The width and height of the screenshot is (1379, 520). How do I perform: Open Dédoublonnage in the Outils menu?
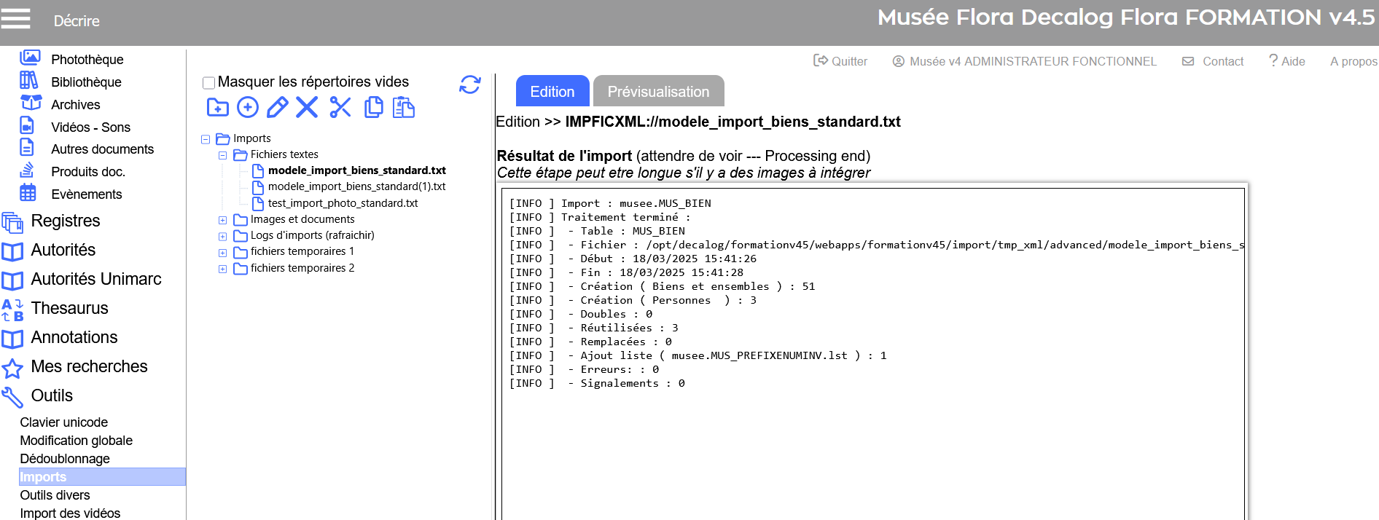65,459
